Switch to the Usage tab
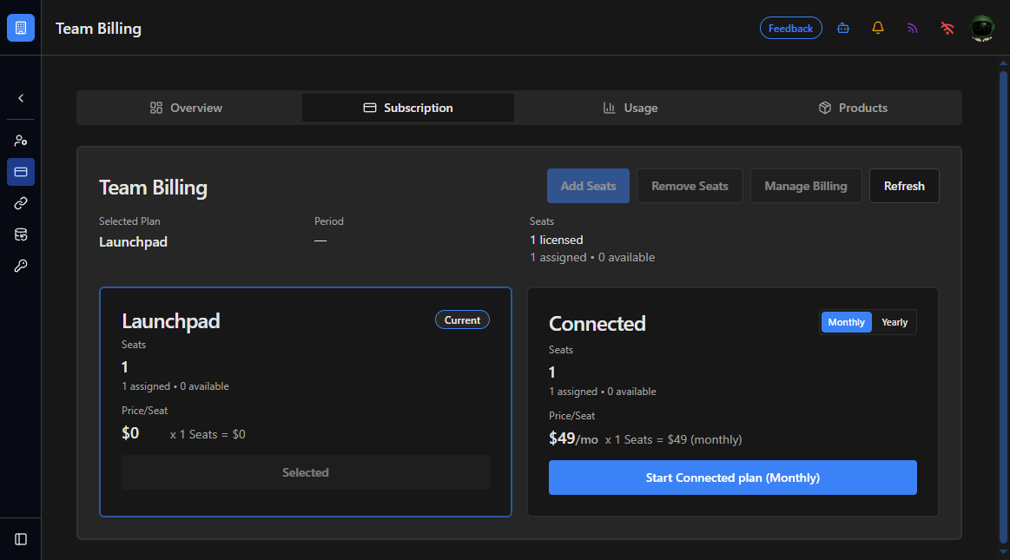This screenshot has height=560, width=1010. tap(630, 108)
